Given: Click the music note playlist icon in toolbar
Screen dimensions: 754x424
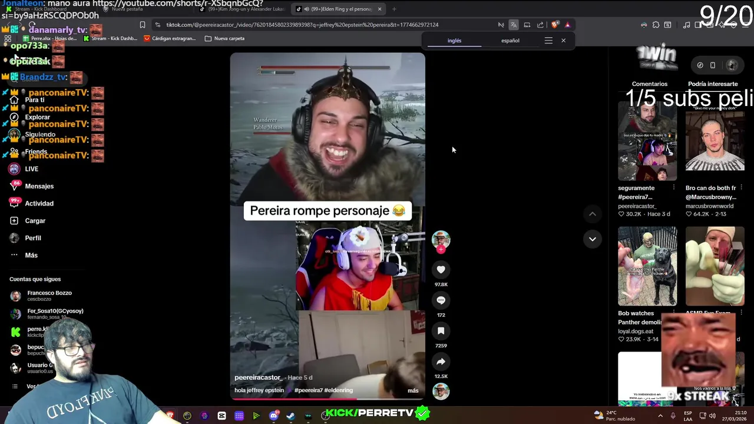Looking at the screenshot, I should [x=686, y=25].
